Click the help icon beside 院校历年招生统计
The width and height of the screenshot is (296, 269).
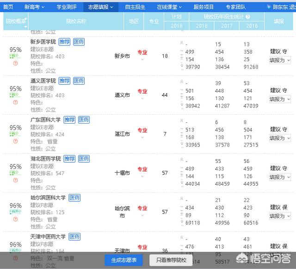(x=248, y=17)
